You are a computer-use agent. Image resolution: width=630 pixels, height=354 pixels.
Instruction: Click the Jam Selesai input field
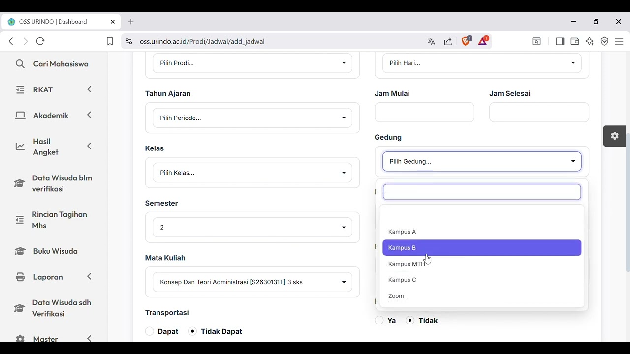[539, 112]
